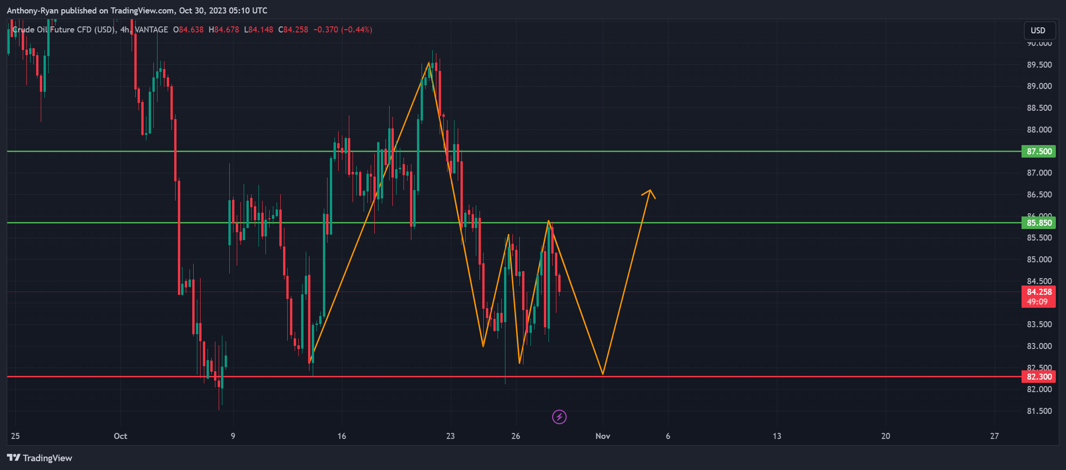Image resolution: width=1066 pixels, height=470 pixels.
Task: Click the open value O84.638
Action: point(189,30)
